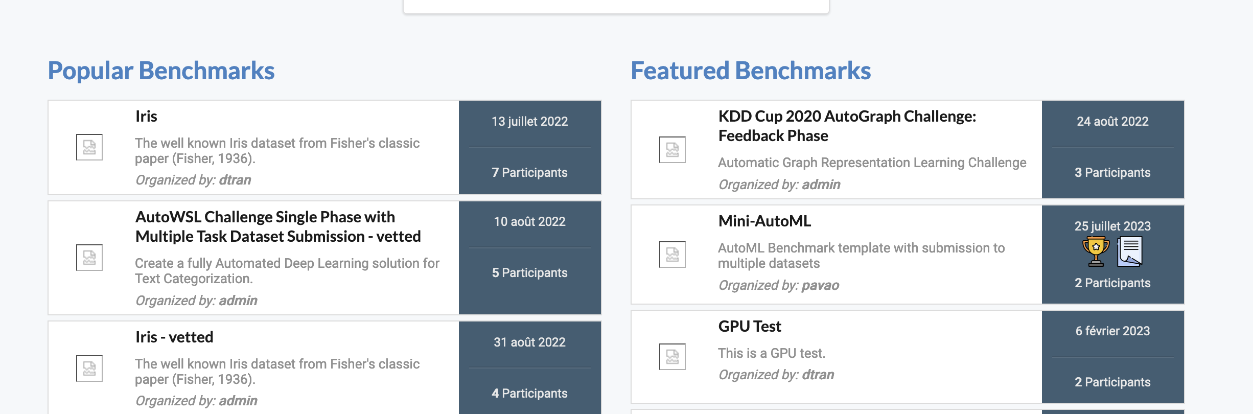Click 2 Participants on Mini-AutoML card

pyautogui.click(x=1113, y=283)
